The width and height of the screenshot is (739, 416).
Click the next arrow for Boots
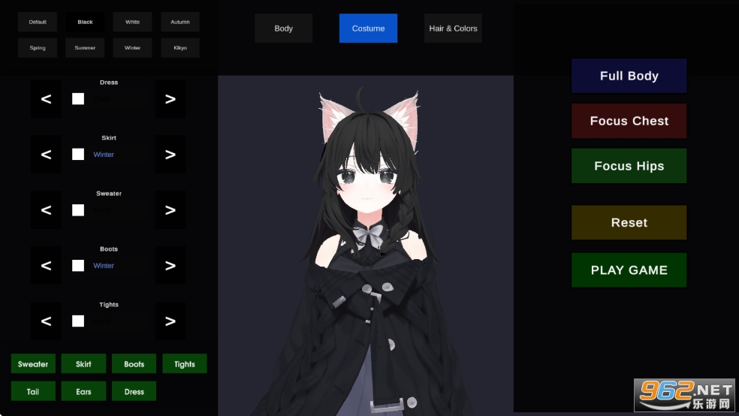tap(170, 266)
